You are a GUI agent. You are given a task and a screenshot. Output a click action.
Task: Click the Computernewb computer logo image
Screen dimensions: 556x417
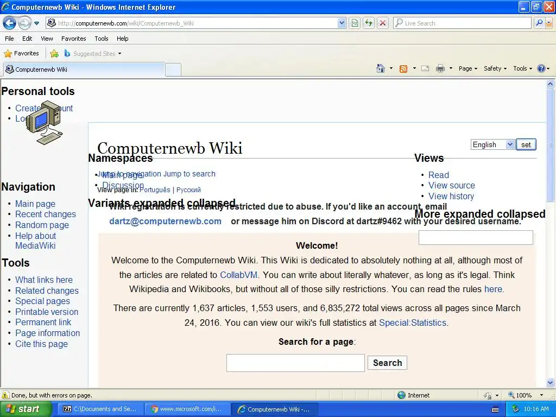45,122
